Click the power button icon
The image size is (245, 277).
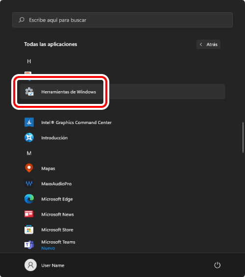(217, 265)
